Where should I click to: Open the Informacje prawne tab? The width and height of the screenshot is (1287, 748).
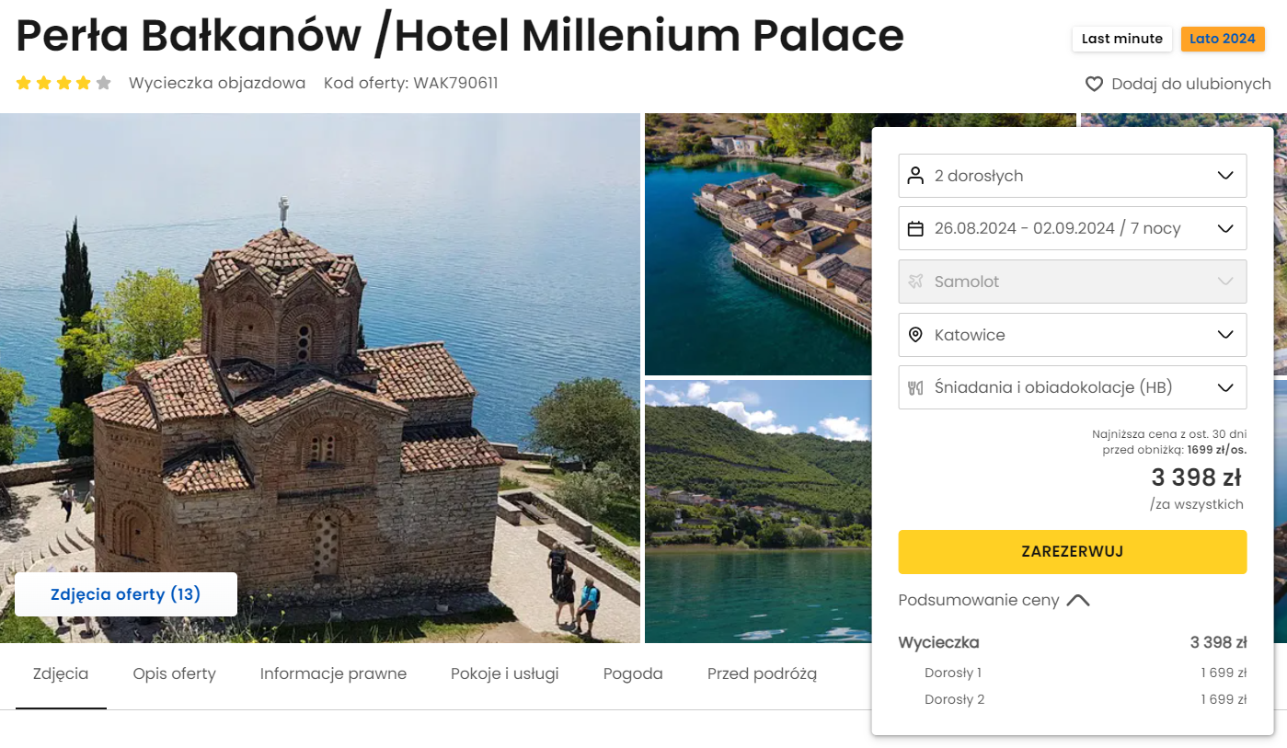(x=333, y=673)
